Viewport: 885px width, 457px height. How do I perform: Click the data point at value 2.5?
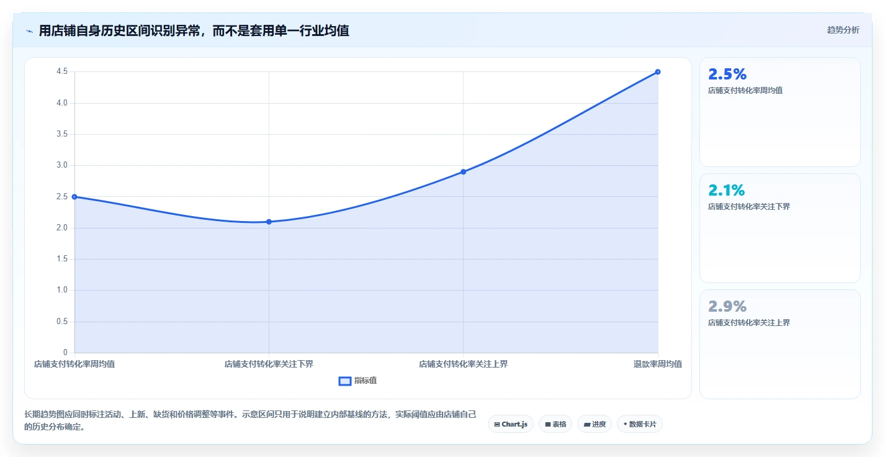74,197
